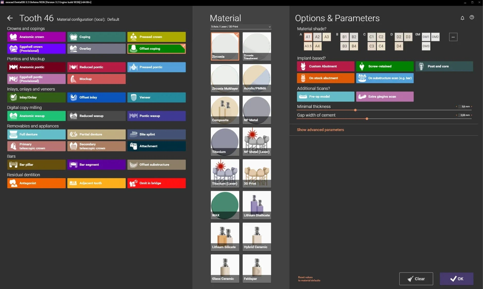
Task: Choose the Bite splint option
Action: coord(156,134)
